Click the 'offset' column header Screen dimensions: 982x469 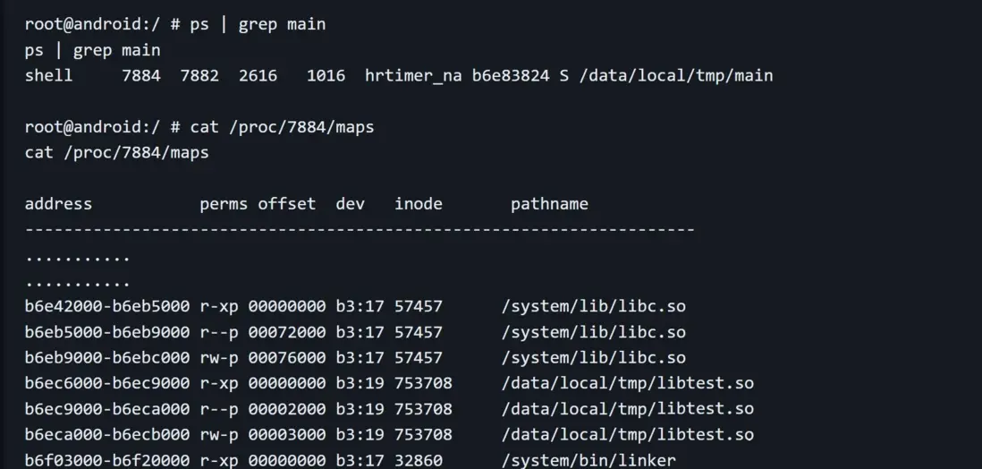[287, 204]
